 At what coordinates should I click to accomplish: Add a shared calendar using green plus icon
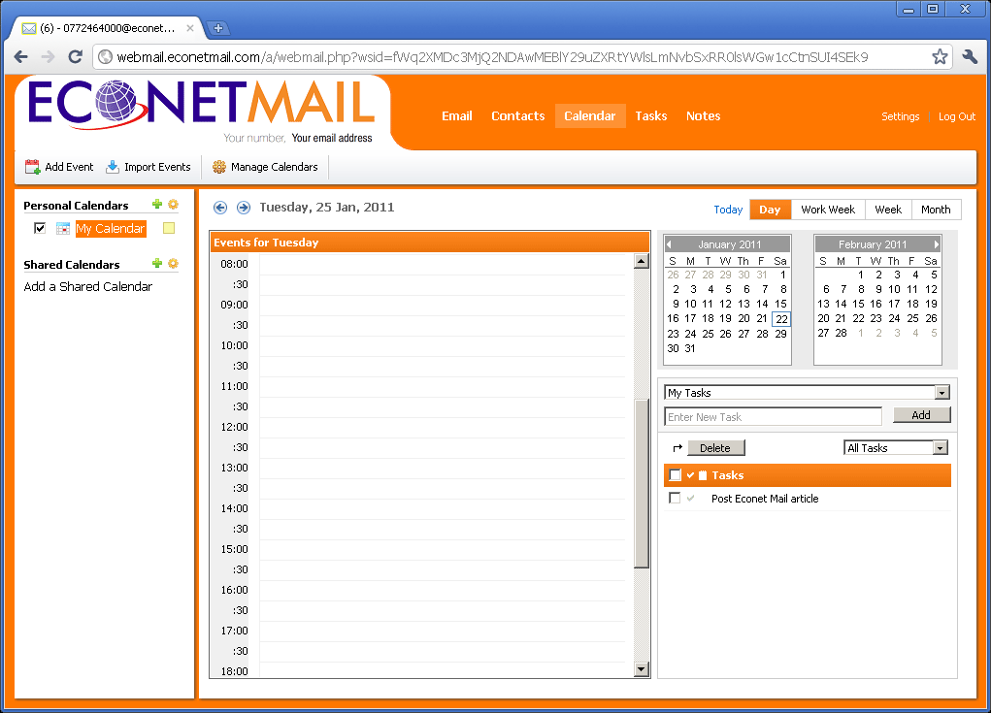click(156, 263)
